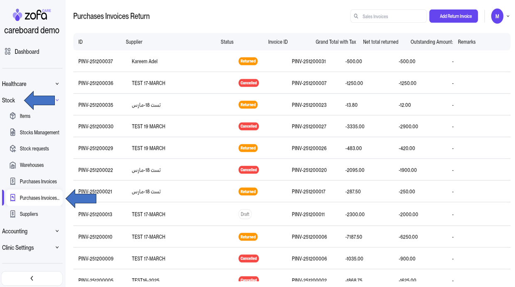Click the Warehouses building icon
The image size is (515, 287).
pyautogui.click(x=13, y=165)
